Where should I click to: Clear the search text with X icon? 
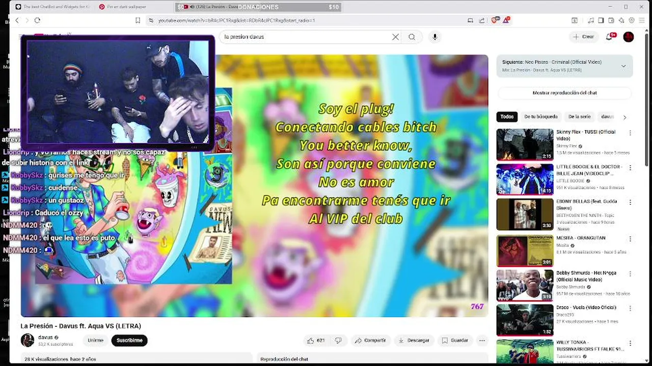(x=395, y=37)
